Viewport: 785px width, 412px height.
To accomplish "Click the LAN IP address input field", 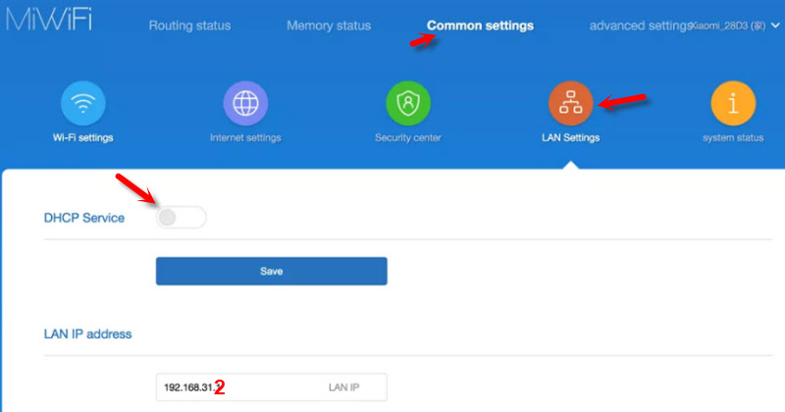I will tap(272, 386).
